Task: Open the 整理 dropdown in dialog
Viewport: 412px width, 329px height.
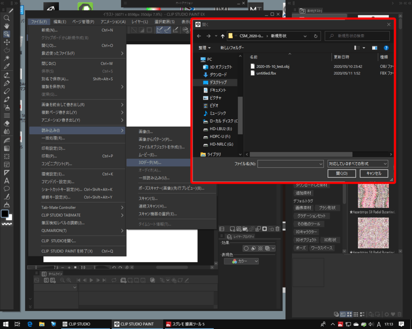Action: click(x=204, y=48)
